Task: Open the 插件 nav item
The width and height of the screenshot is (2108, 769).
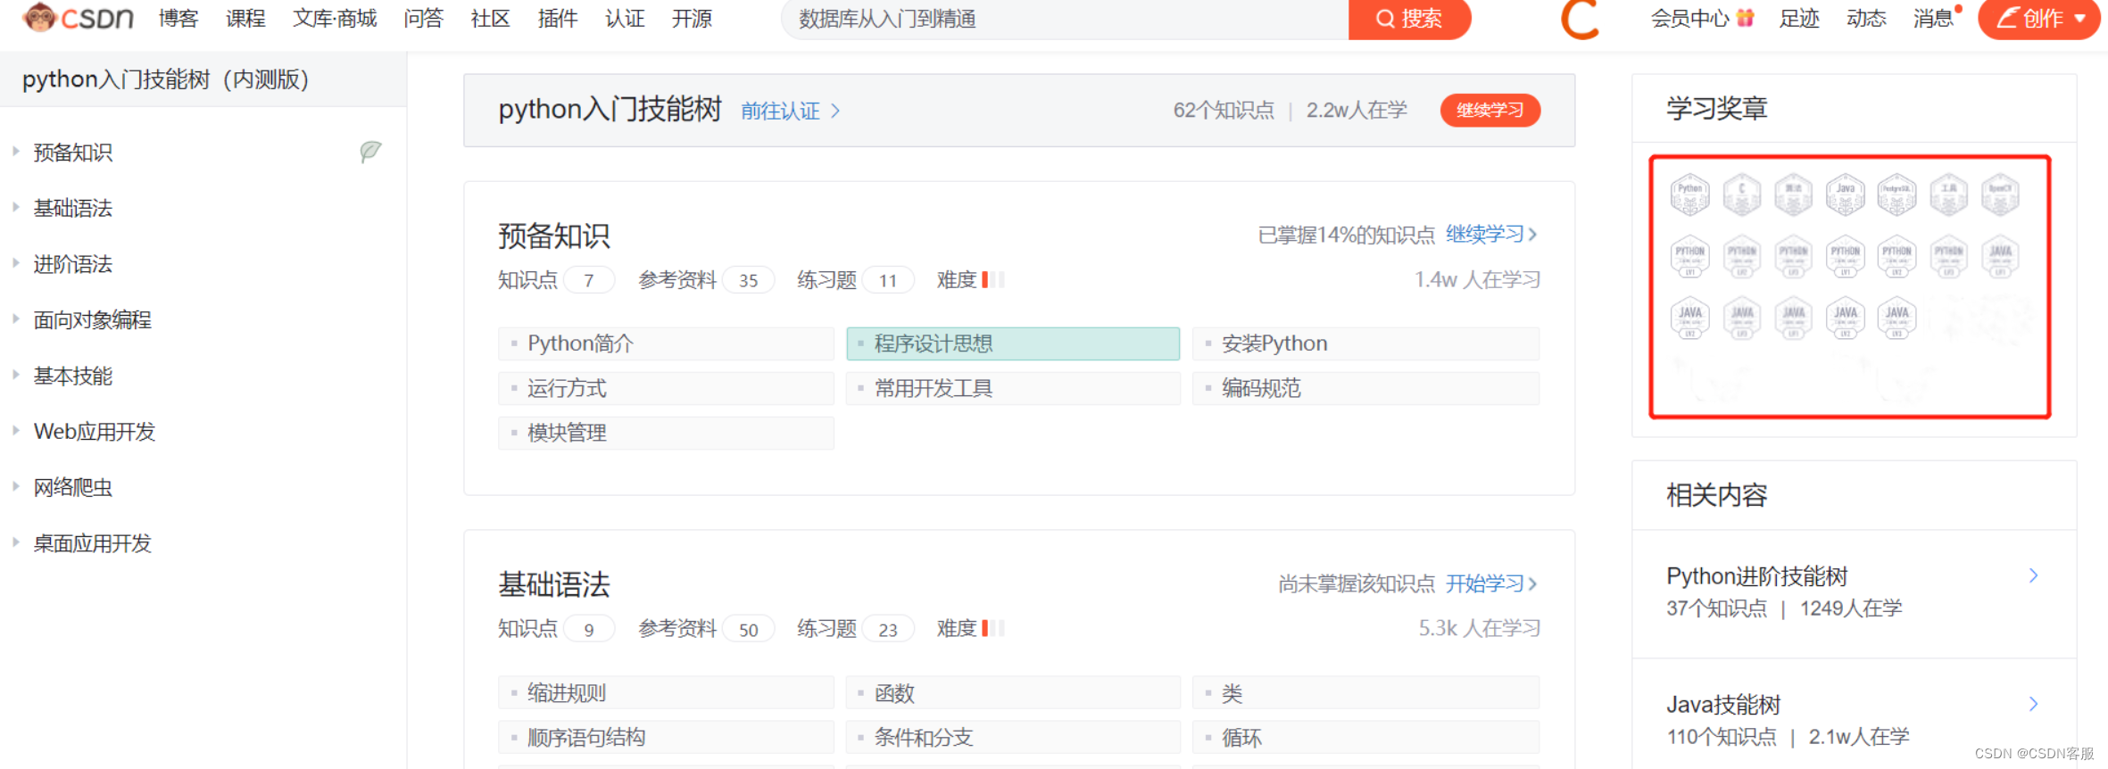Action: pyautogui.click(x=558, y=18)
